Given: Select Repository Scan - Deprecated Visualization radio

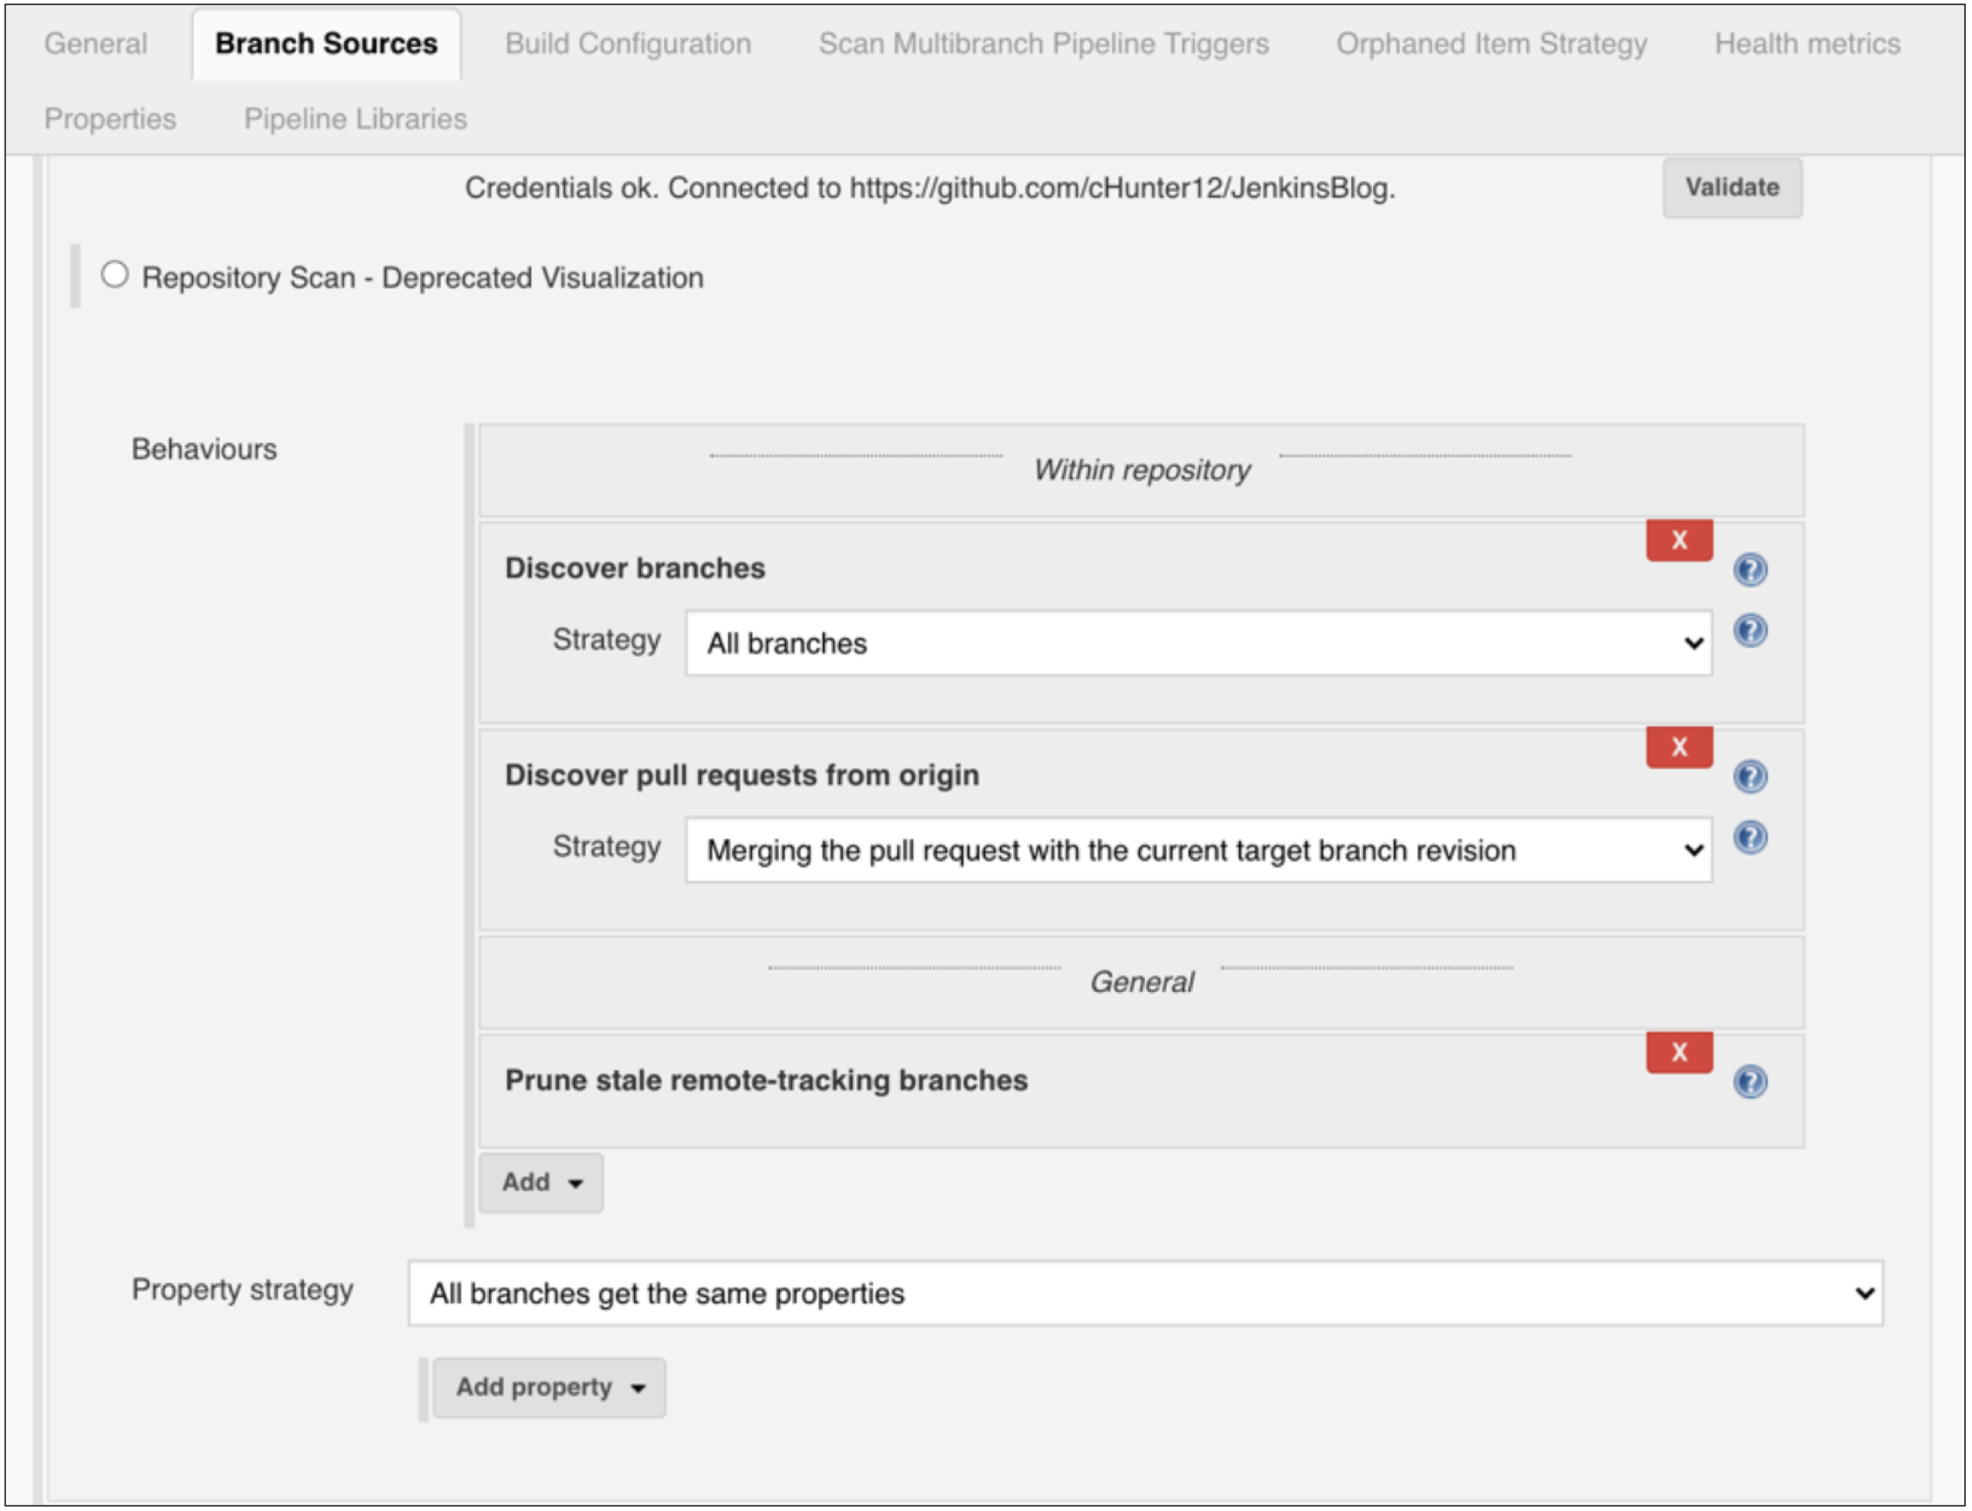Looking at the screenshot, I should pos(114,274).
